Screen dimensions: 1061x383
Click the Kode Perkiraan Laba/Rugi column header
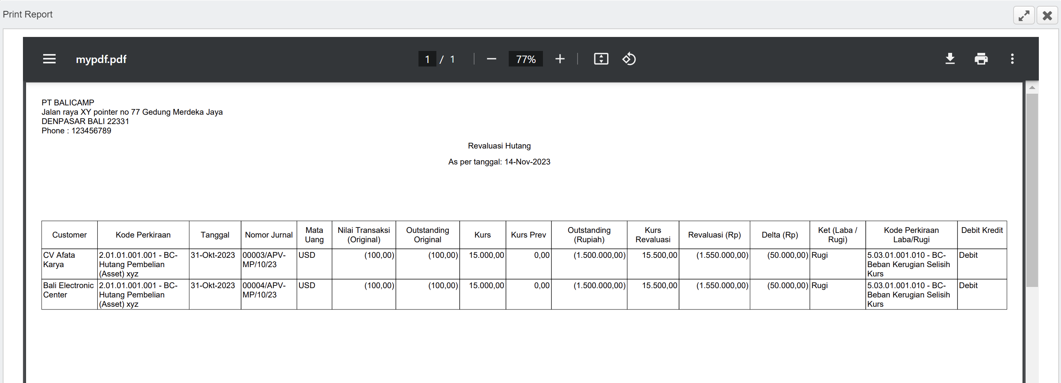click(911, 235)
